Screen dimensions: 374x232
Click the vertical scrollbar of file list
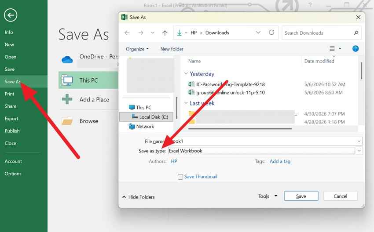click(x=361, y=70)
